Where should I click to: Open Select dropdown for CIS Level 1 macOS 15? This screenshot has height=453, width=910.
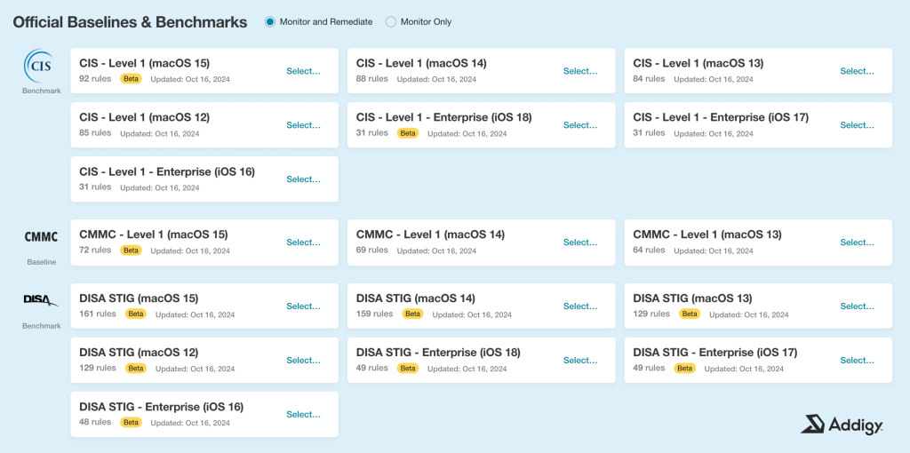303,71
